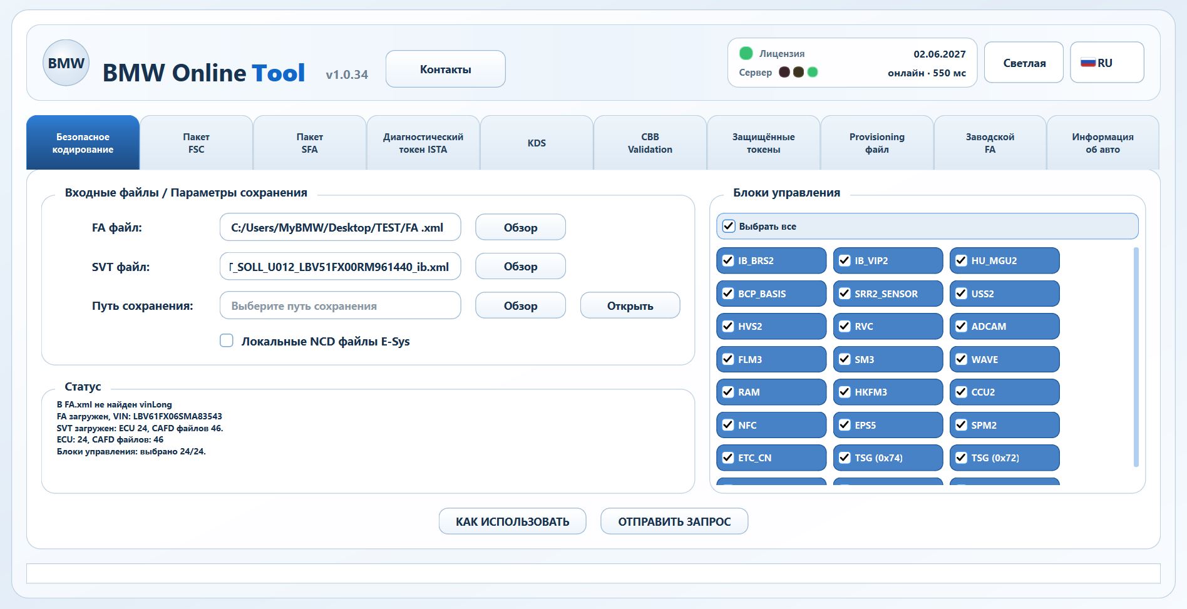Screen dimensions: 1187x609
Task: Open the 'Безопасное кодирование' tab
Action: (x=83, y=143)
